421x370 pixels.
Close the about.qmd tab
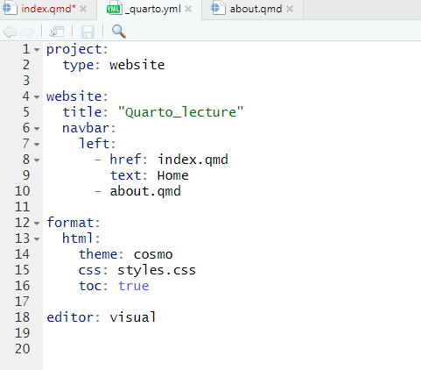[x=290, y=9]
